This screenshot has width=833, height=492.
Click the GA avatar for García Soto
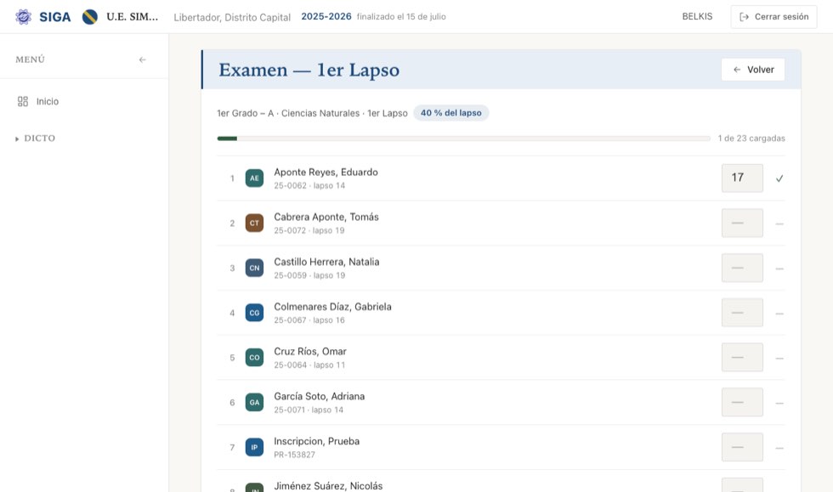tap(254, 402)
